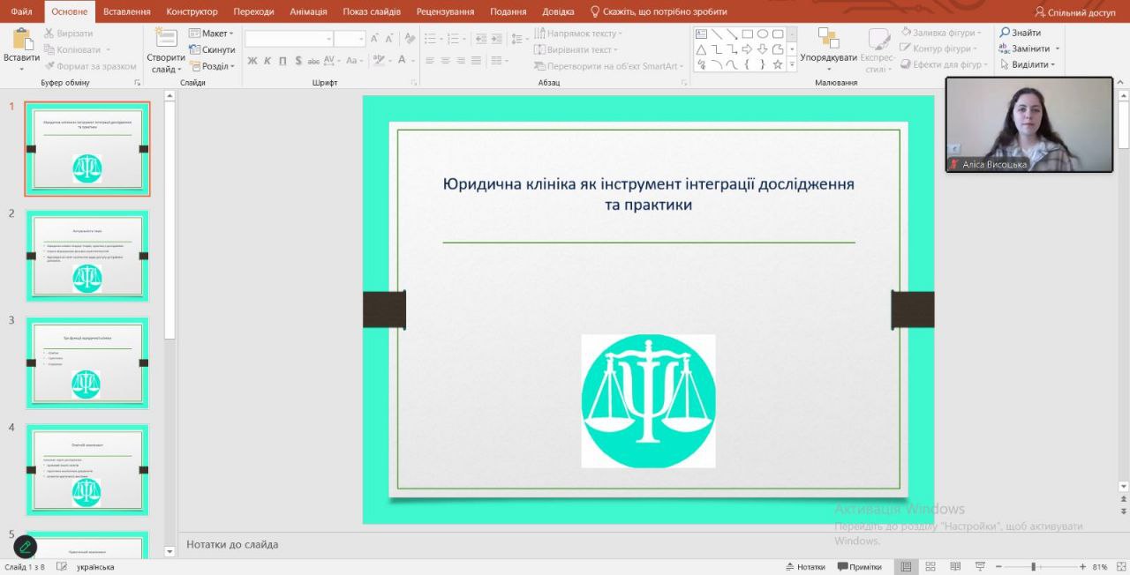Click the zoom slider handle
Viewport: 1130px width, 575px height.
pos(1034,566)
